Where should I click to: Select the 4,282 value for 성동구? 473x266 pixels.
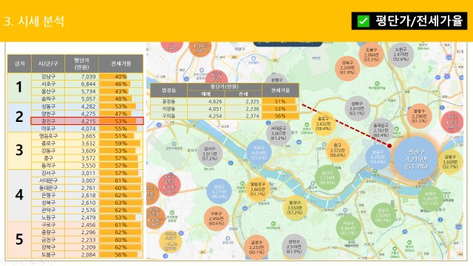coord(88,106)
